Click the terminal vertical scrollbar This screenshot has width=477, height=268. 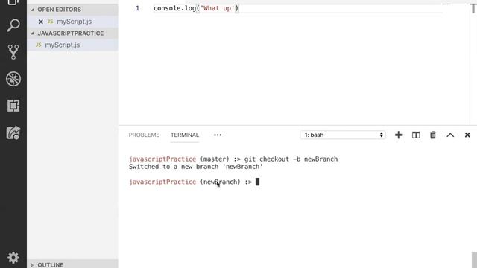(474, 260)
